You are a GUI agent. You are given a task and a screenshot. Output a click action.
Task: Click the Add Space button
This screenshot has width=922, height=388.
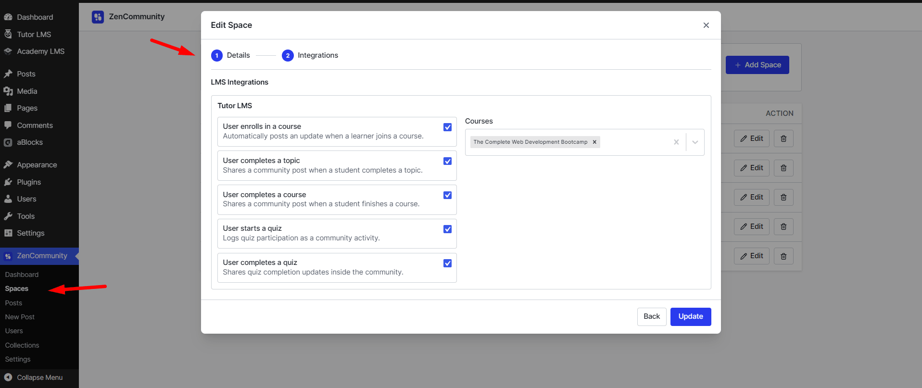coord(758,65)
